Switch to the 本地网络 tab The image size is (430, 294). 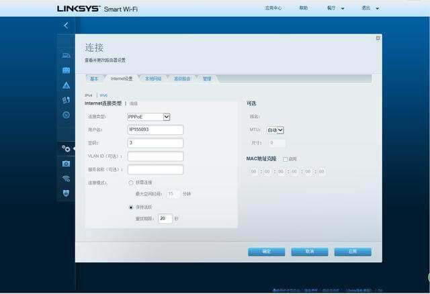pyautogui.click(x=153, y=79)
